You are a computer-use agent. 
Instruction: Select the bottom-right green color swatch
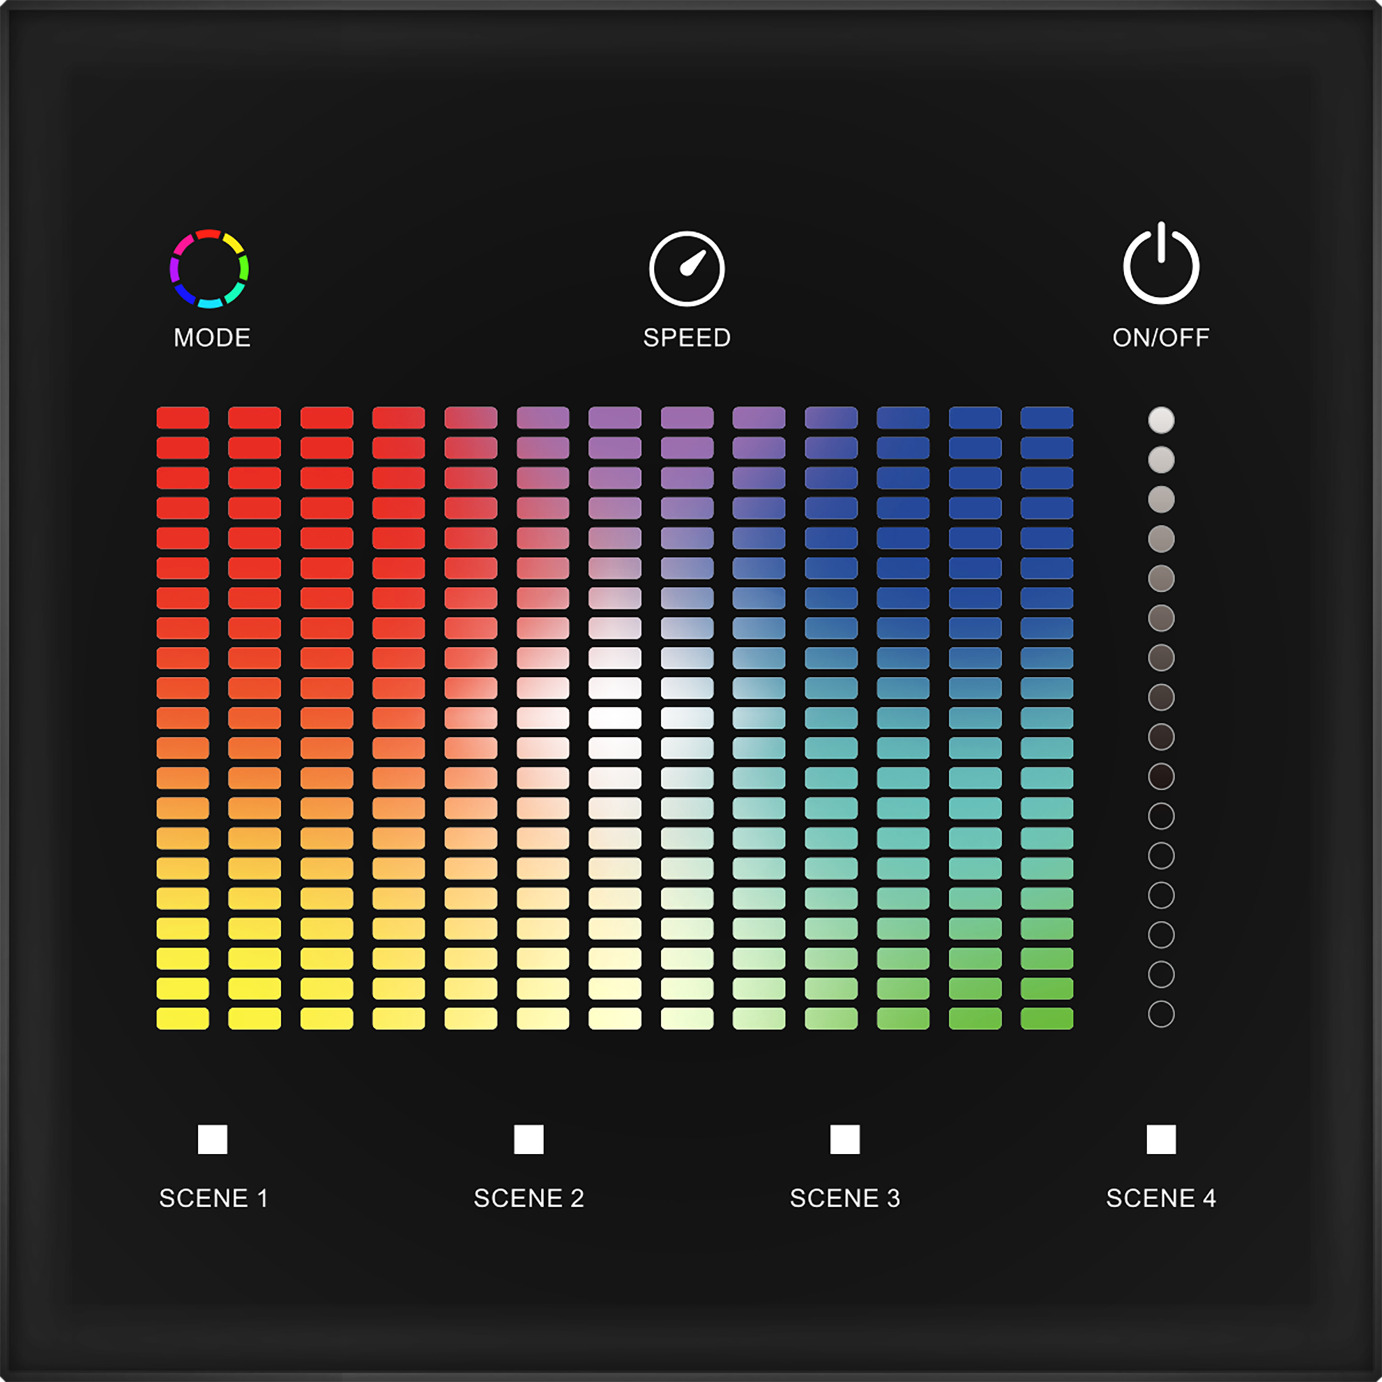[x=1047, y=1018]
